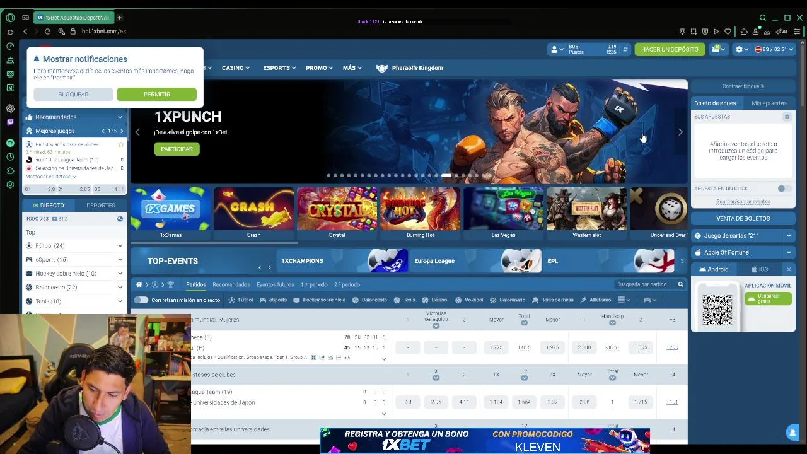This screenshot has width=807, height=454.
Task: Open the user account dropdown
Action: (557, 49)
